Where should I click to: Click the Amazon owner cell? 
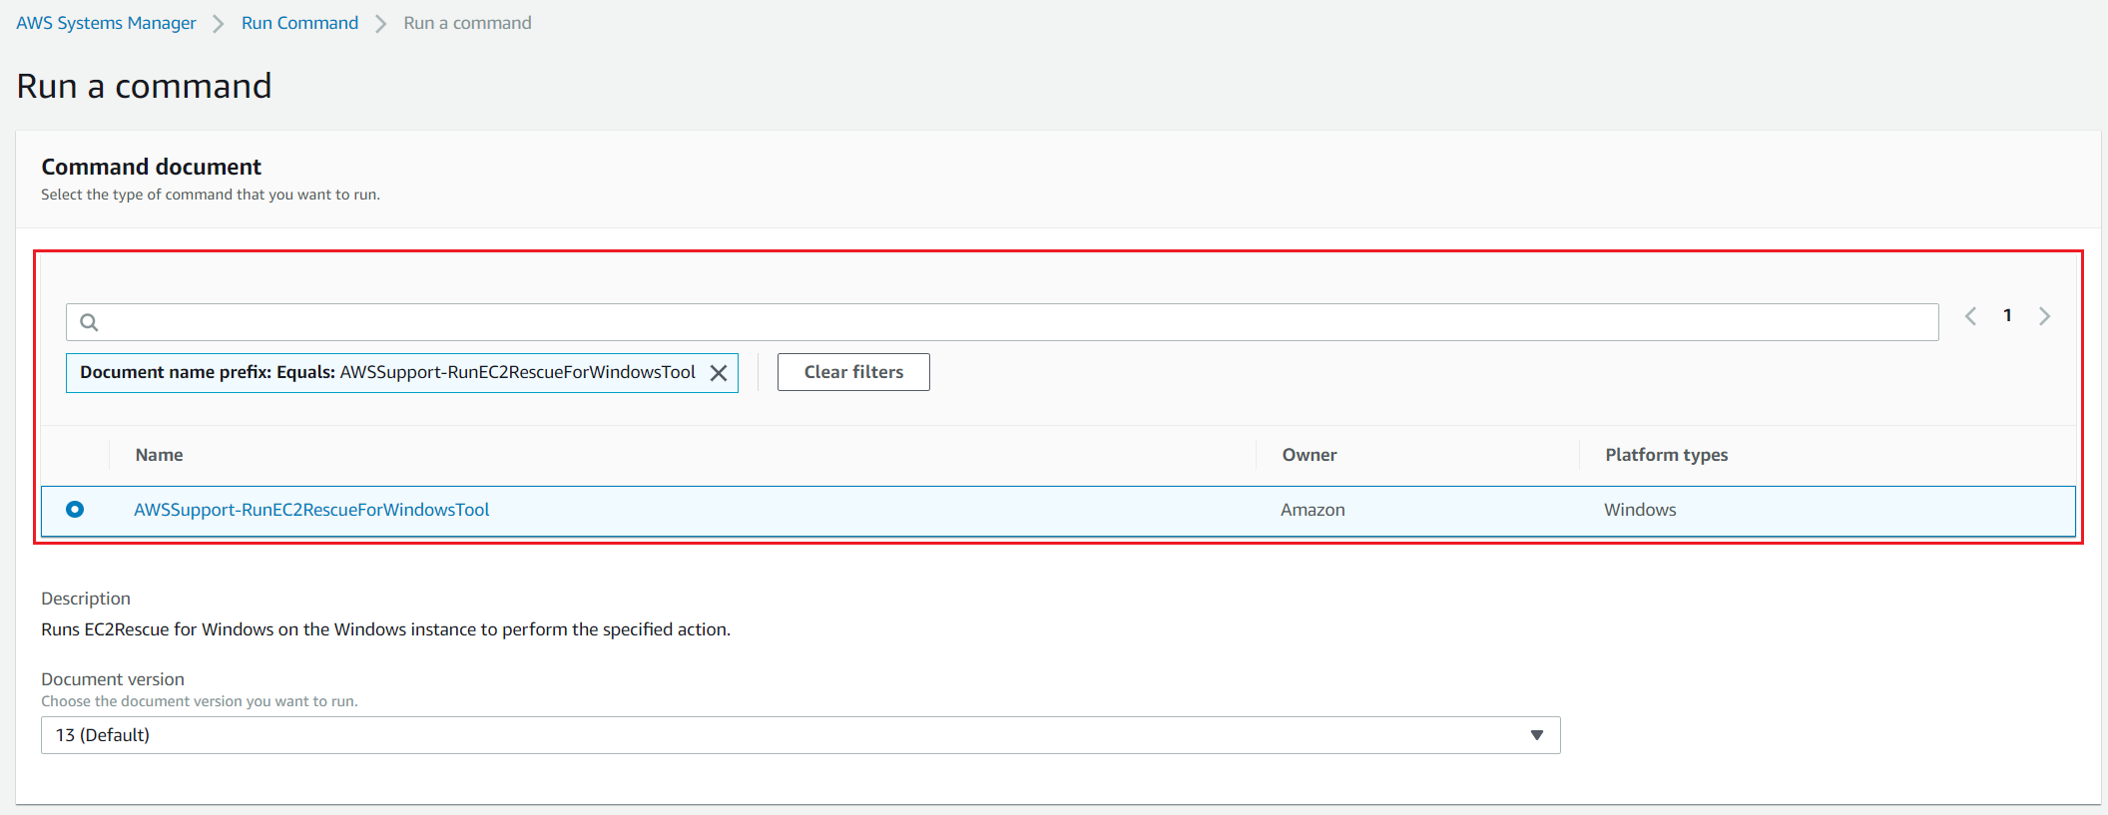[x=1313, y=510]
